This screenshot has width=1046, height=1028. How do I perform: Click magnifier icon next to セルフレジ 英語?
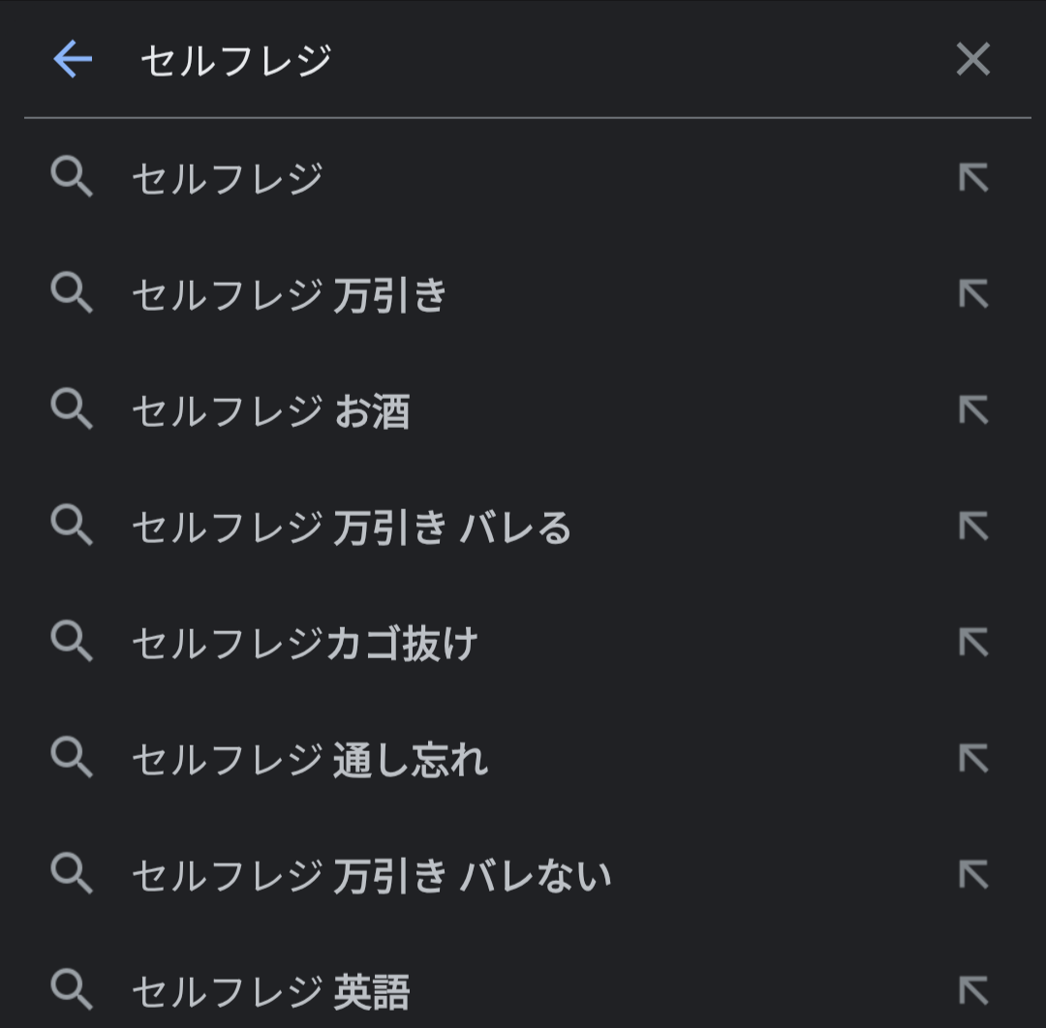click(x=72, y=990)
